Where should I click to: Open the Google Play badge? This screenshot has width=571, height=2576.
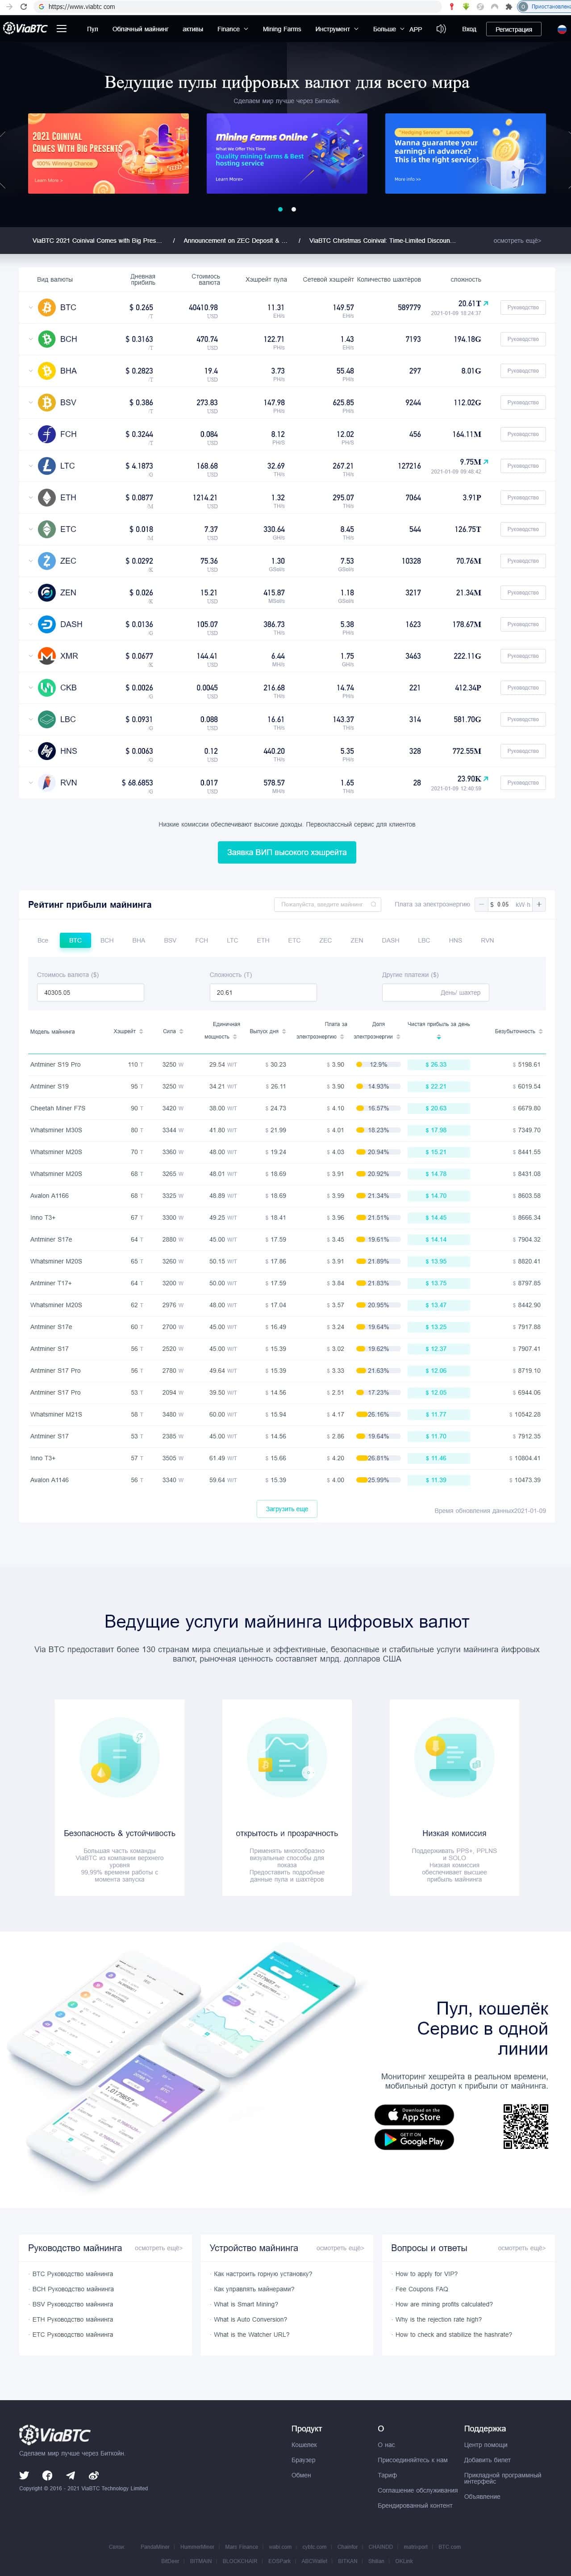coord(414,2140)
